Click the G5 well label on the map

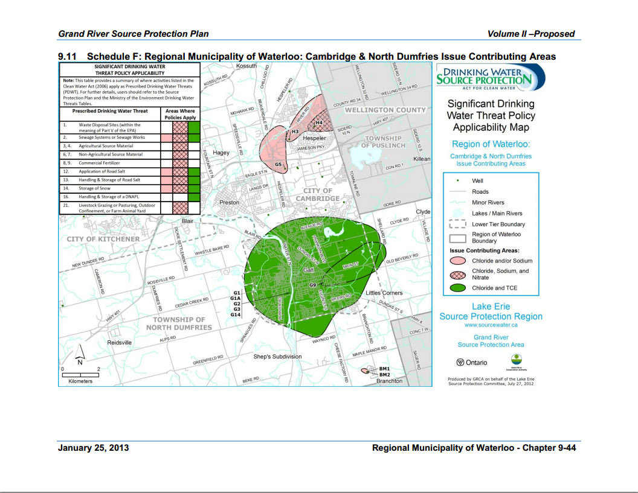pyautogui.click(x=279, y=165)
